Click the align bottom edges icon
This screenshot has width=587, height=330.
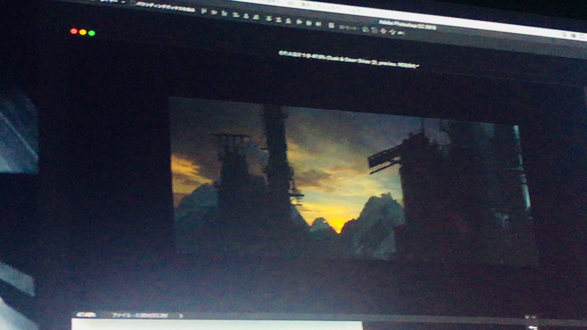(225, 14)
